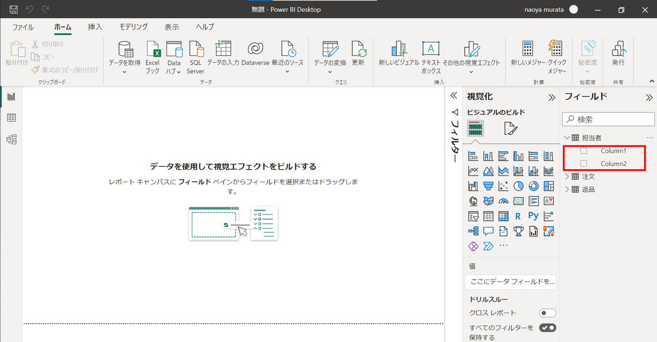
Task: Click the SQL Server button
Action: [x=195, y=58]
